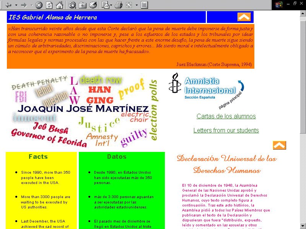Viewport: 306px width, 229px height.
Task: Click the quote starting 'Han transcurrido veinte años'
Action: click(130, 40)
